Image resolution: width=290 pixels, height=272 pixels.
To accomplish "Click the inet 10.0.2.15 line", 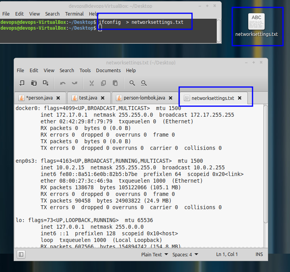I will click(x=133, y=167).
